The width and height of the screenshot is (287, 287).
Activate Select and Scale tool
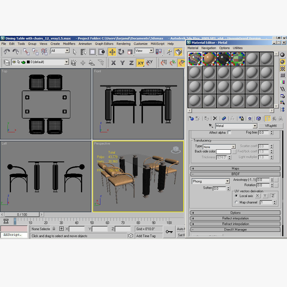[130, 52]
